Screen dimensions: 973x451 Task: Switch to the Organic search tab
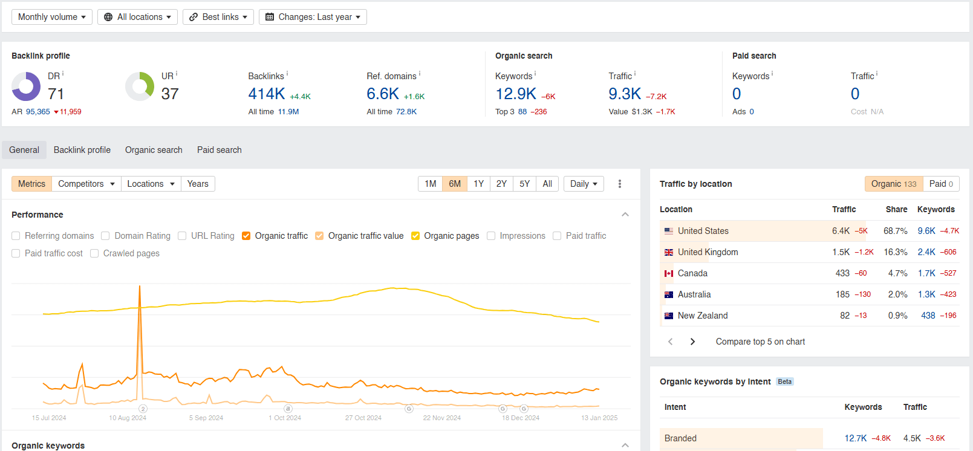tap(154, 150)
